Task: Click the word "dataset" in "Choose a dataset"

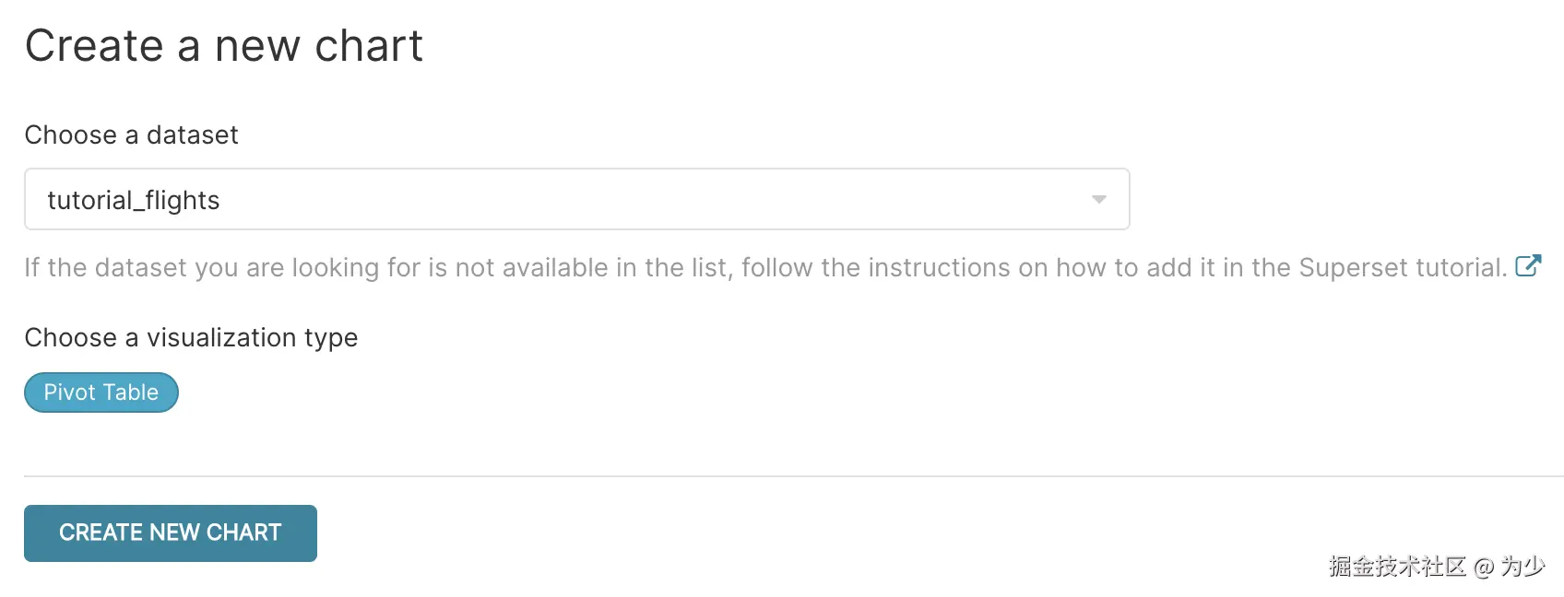Action: [192, 135]
